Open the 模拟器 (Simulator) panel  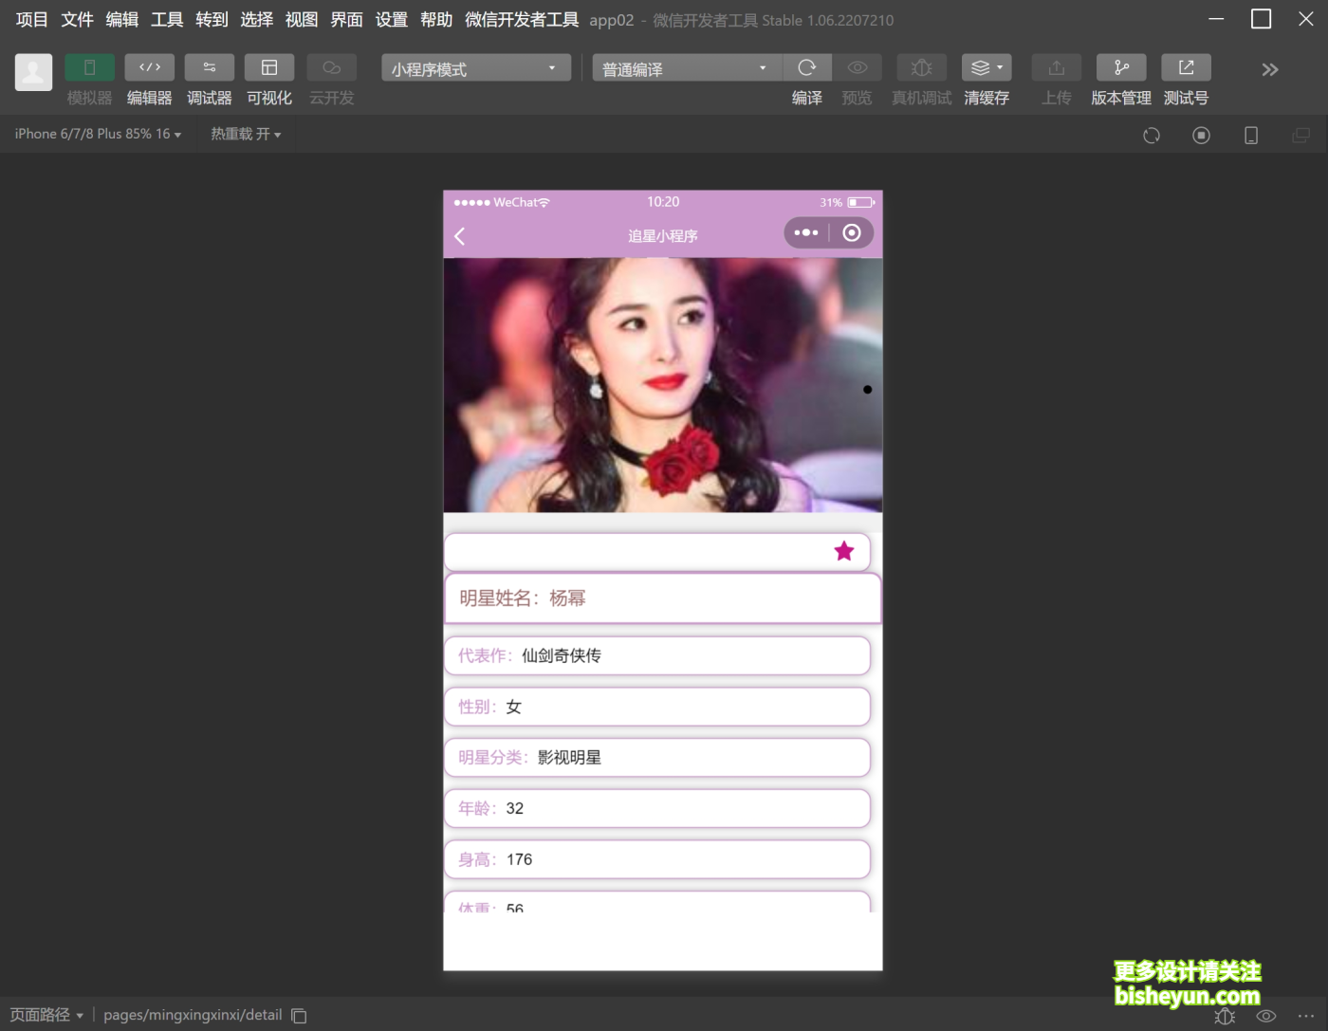(89, 67)
